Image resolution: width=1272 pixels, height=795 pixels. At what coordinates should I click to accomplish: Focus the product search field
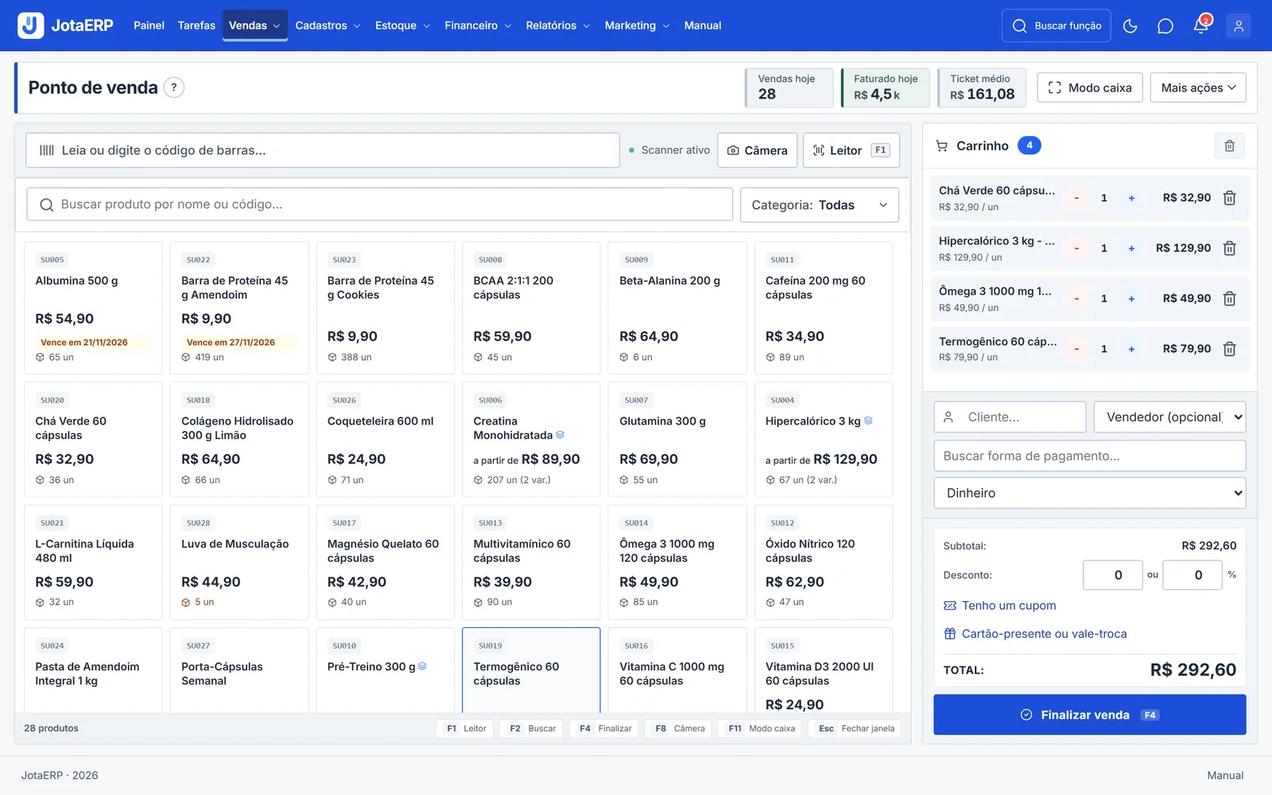[x=380, y=204]
